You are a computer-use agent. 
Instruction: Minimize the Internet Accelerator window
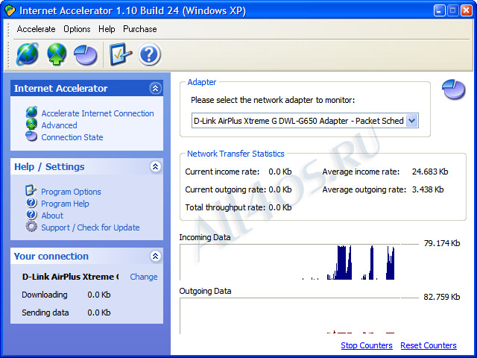point(439,10)
